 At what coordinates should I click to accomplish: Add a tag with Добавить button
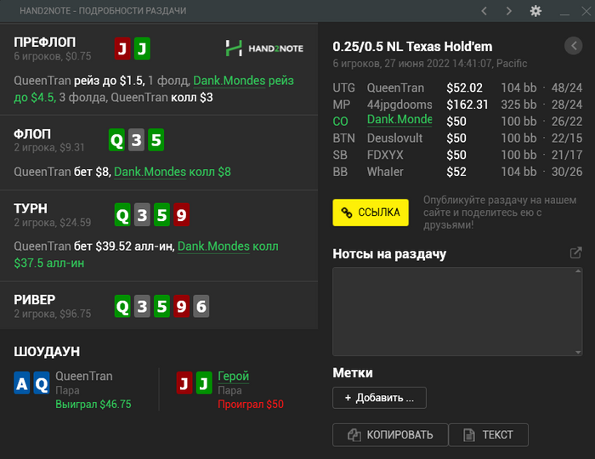point(379,398)
